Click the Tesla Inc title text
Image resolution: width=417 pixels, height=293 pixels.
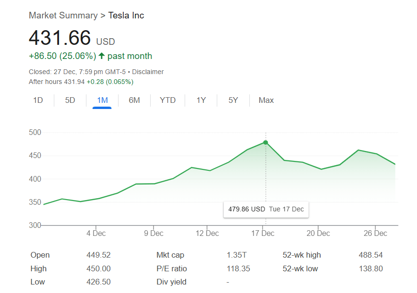pyautogui.click(x=126, y=16)
